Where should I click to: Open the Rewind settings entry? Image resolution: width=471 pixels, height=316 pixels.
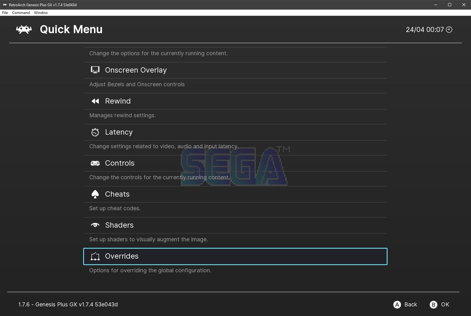coord(235,101)
